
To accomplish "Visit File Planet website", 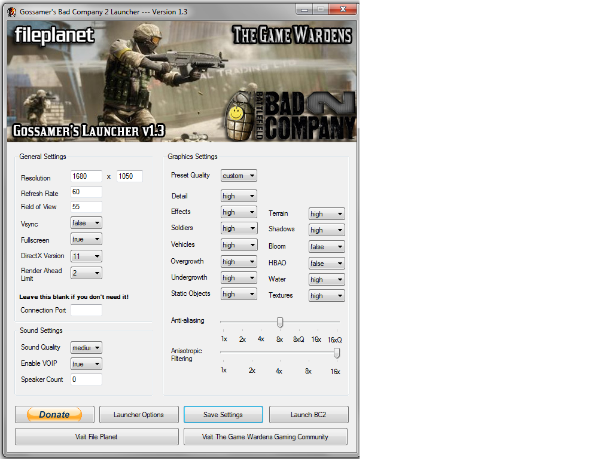I will point(96,437).
